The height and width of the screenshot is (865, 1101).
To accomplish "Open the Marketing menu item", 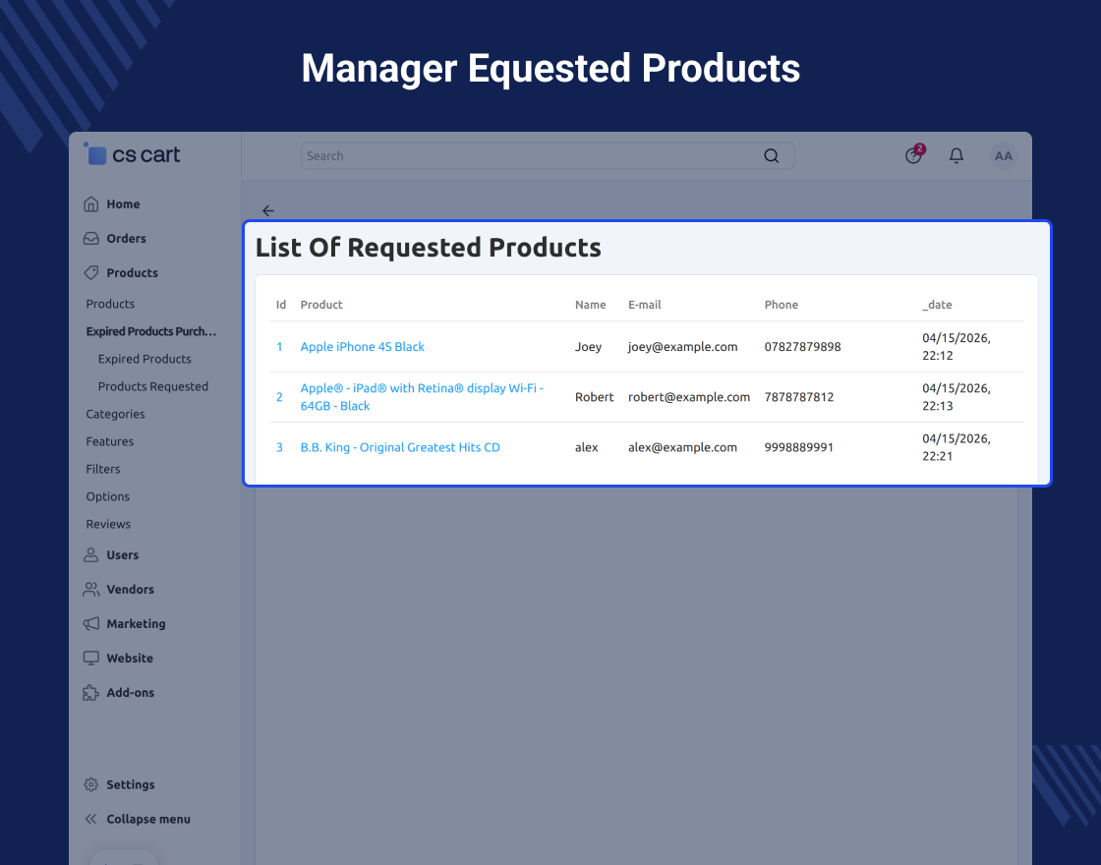I will pyautogui.click(x=137, y=624).
